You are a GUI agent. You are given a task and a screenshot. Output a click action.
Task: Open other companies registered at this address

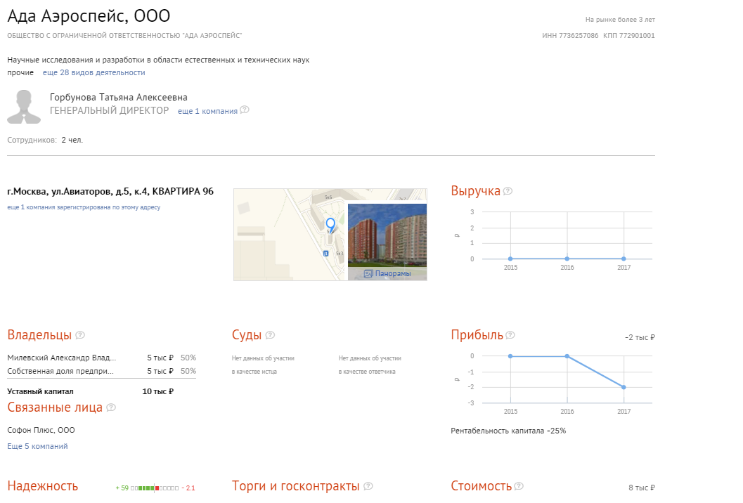(84, 207)
